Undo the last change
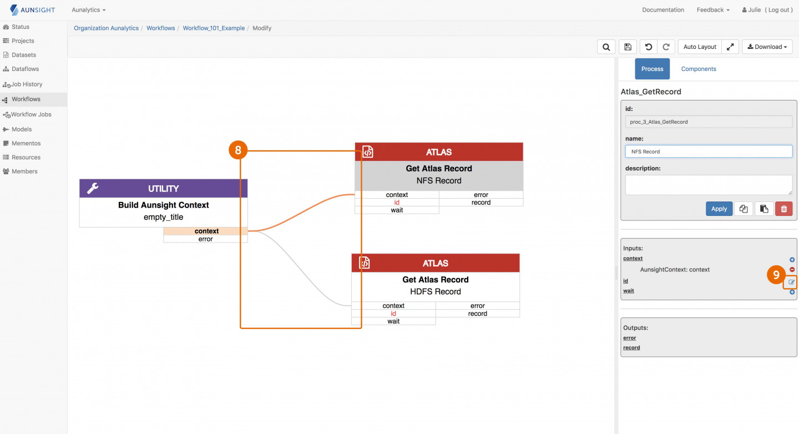The height and width of the screenshot is (434, 799). coord(648,47)
